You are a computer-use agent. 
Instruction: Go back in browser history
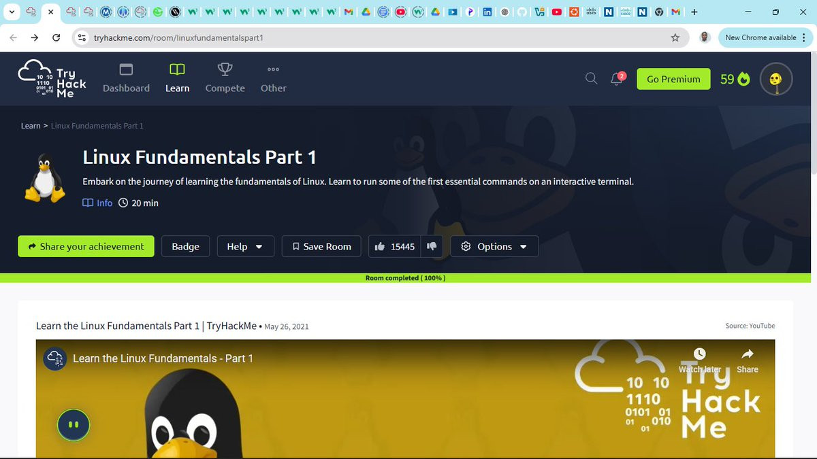point(13,37)
